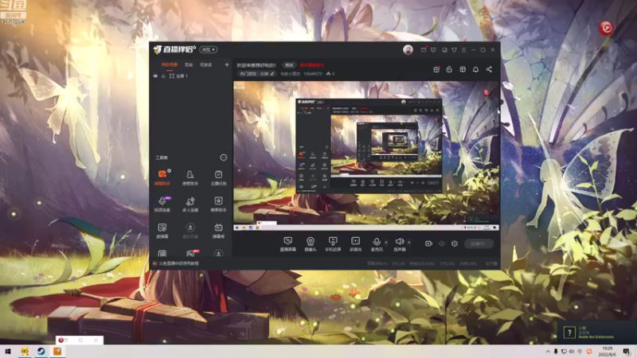
Task: Open the 弹幕秀 danmaku show tool
Action: (x=218, y=230)
